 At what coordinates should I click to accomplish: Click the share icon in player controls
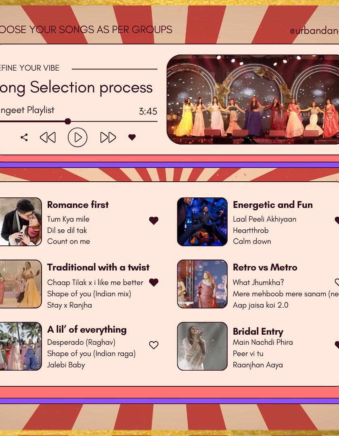tap(24, 137)
